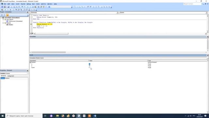Screen dimensions: 209x118
Task: Open Object Browser from the Standard toolbar
Action: (43, 7)
